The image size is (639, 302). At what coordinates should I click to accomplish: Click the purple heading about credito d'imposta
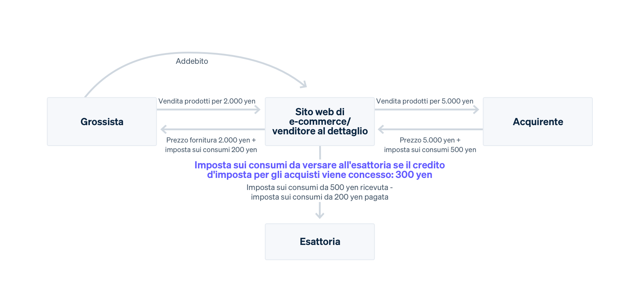click(x=319, y=170)
